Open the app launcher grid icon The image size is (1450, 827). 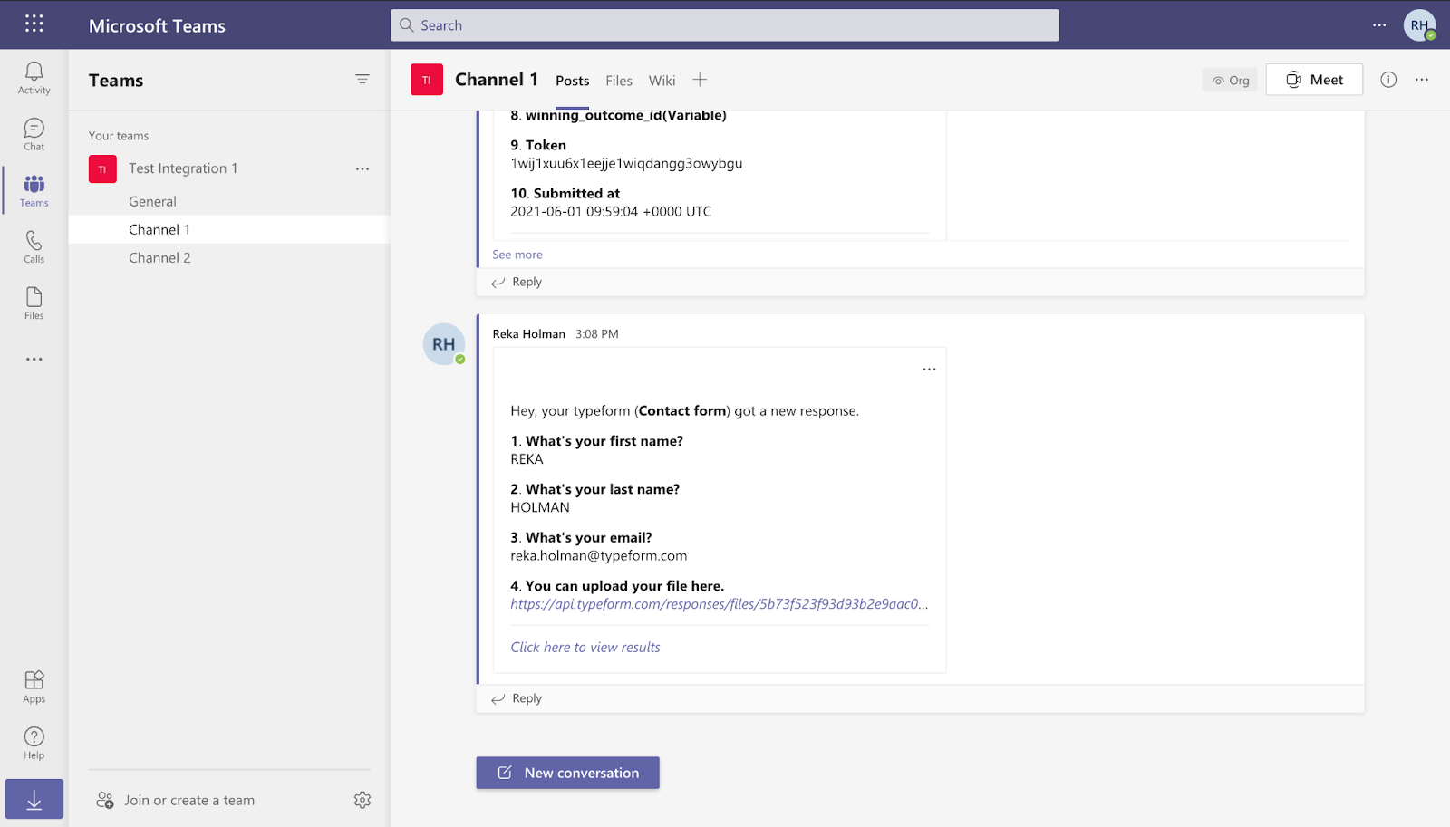coord(34,24)
